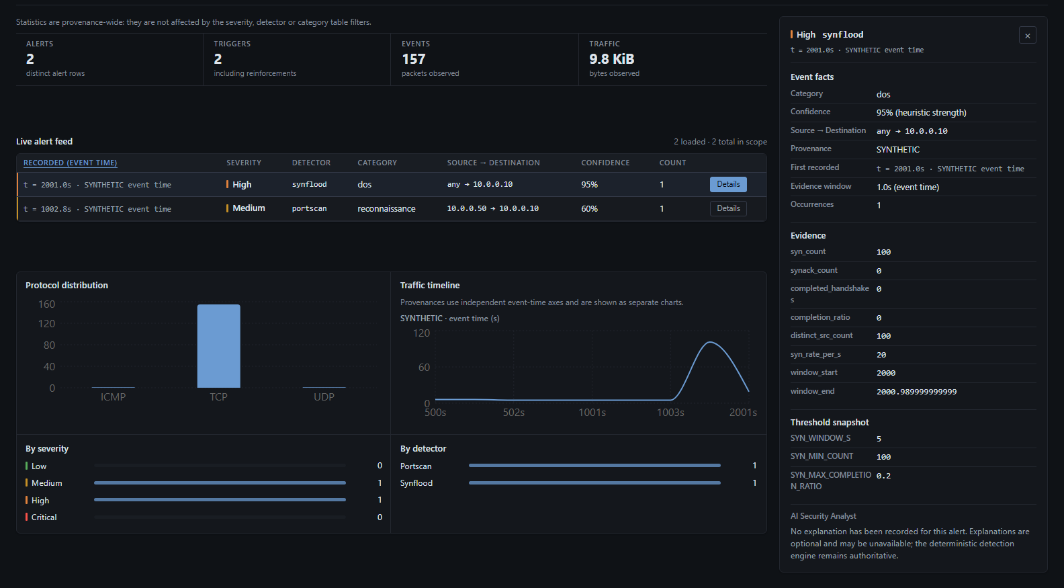Click the 95% confidence cell
Viewport: 1064px width, 588px height.
click(x=589, y=184)
